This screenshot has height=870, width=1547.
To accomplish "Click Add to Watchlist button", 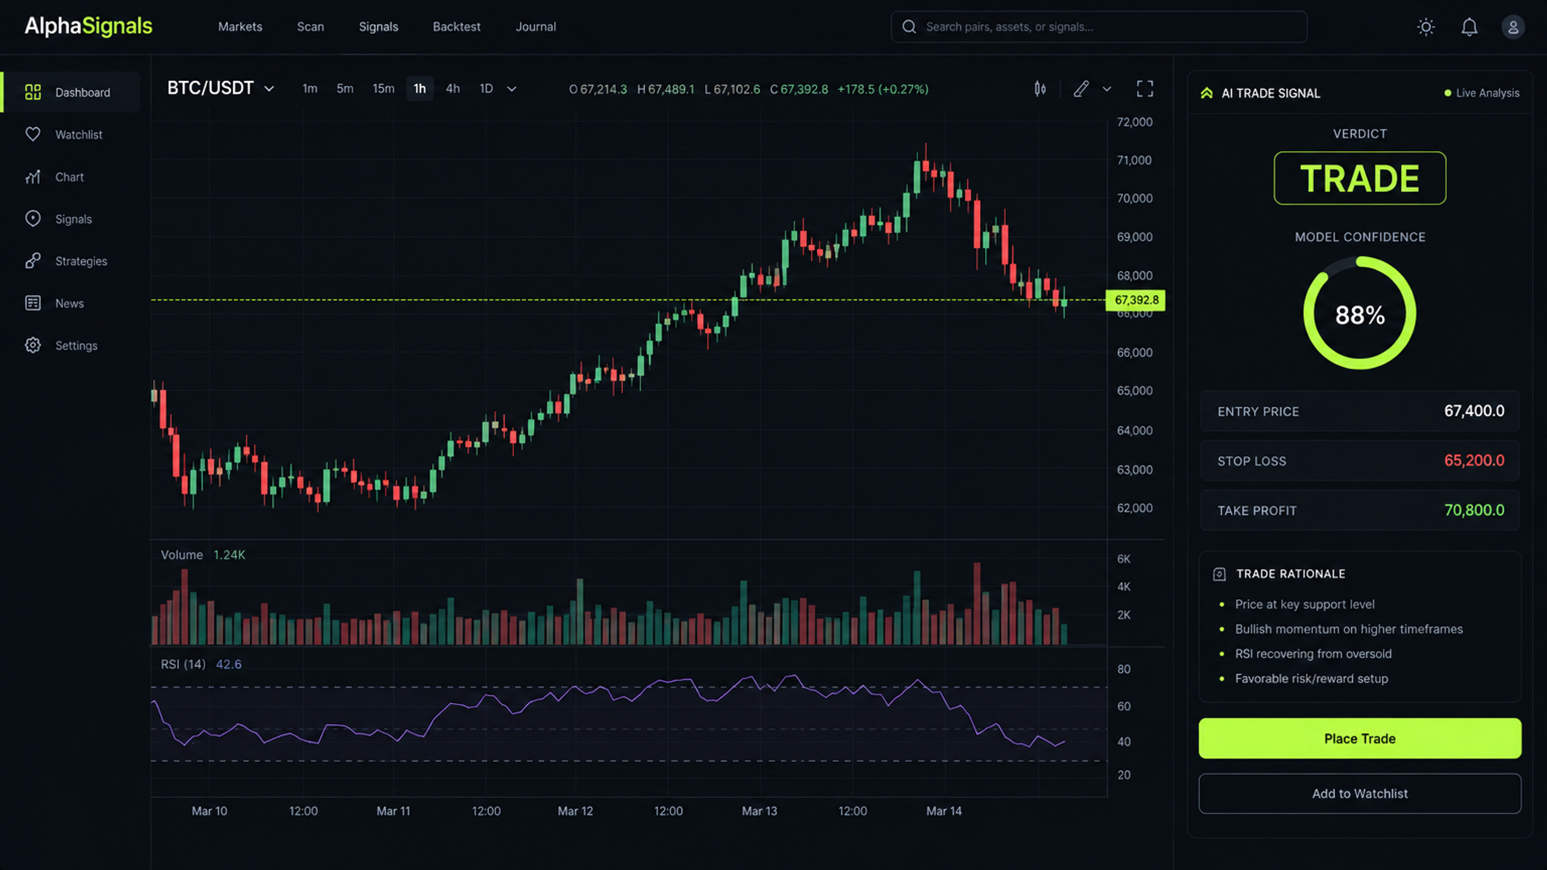I will pos(1360,794).
